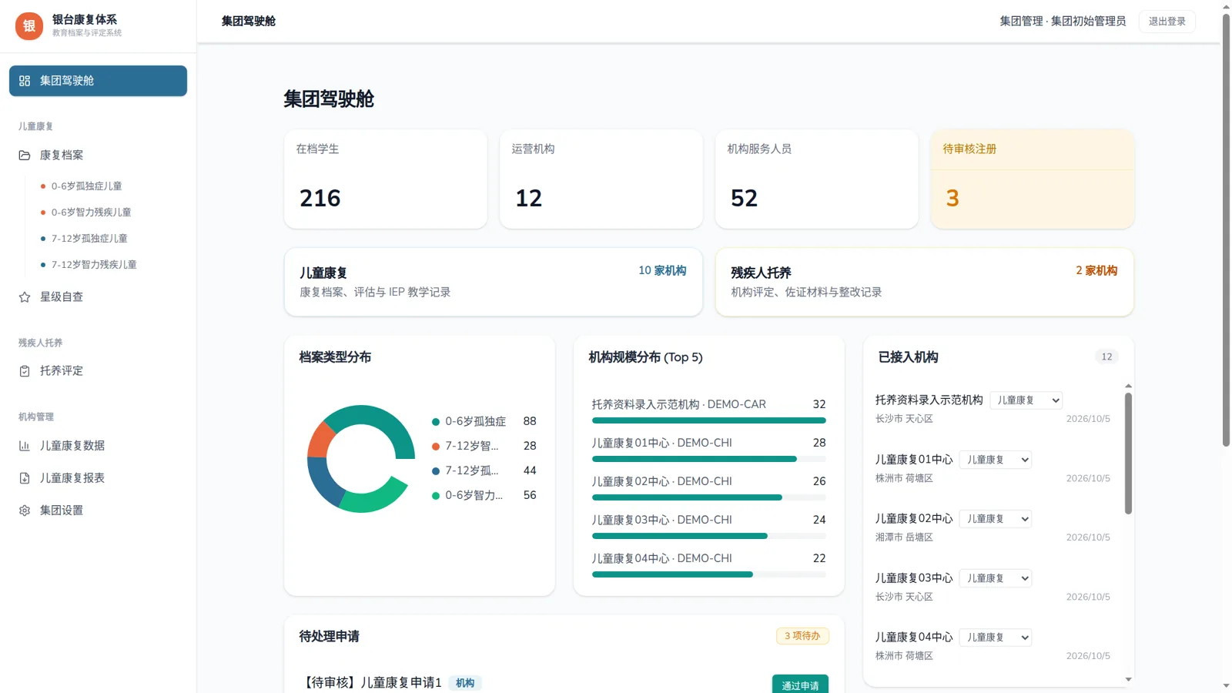
Task: Open the 残疾人托养 2 家机构 card
Action: (x=925, y=282)
